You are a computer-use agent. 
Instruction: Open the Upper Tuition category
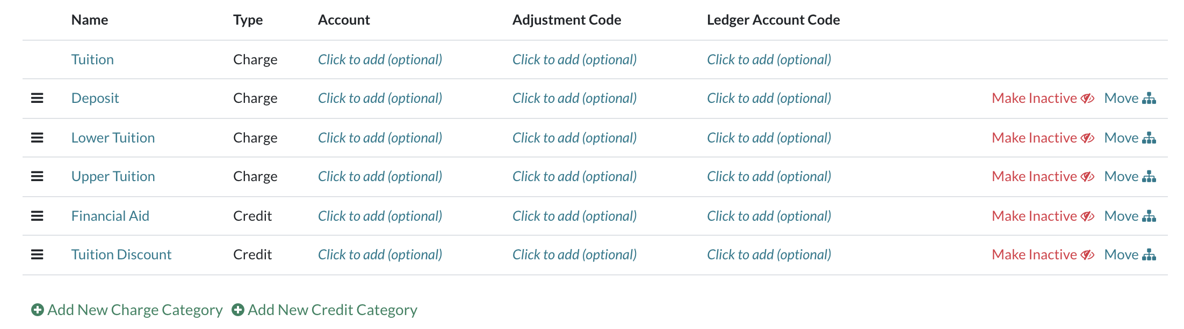(113, 176)
